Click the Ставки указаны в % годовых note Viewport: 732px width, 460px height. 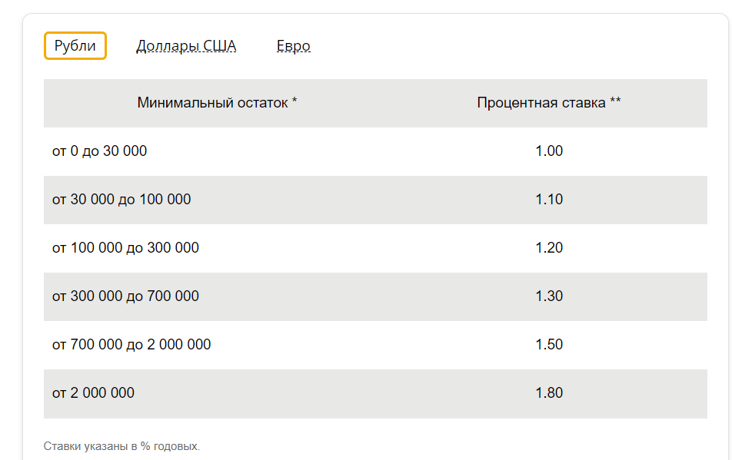click(x=121, y=446)
